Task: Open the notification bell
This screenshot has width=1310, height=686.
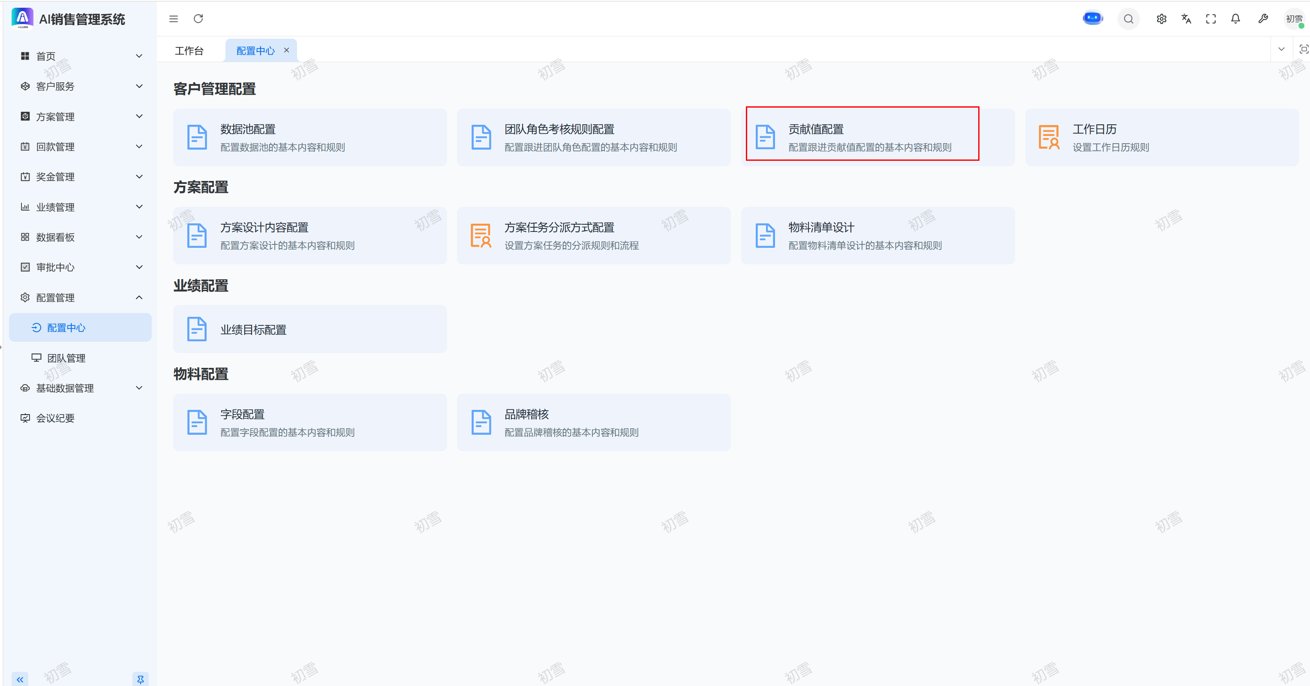Action: click(x=1235, y=19)
